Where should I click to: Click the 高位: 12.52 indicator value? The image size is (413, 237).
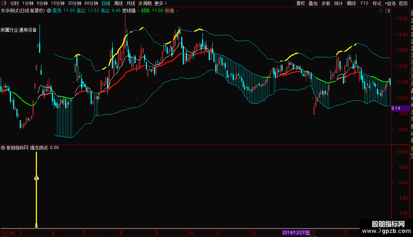click(88, 11)
